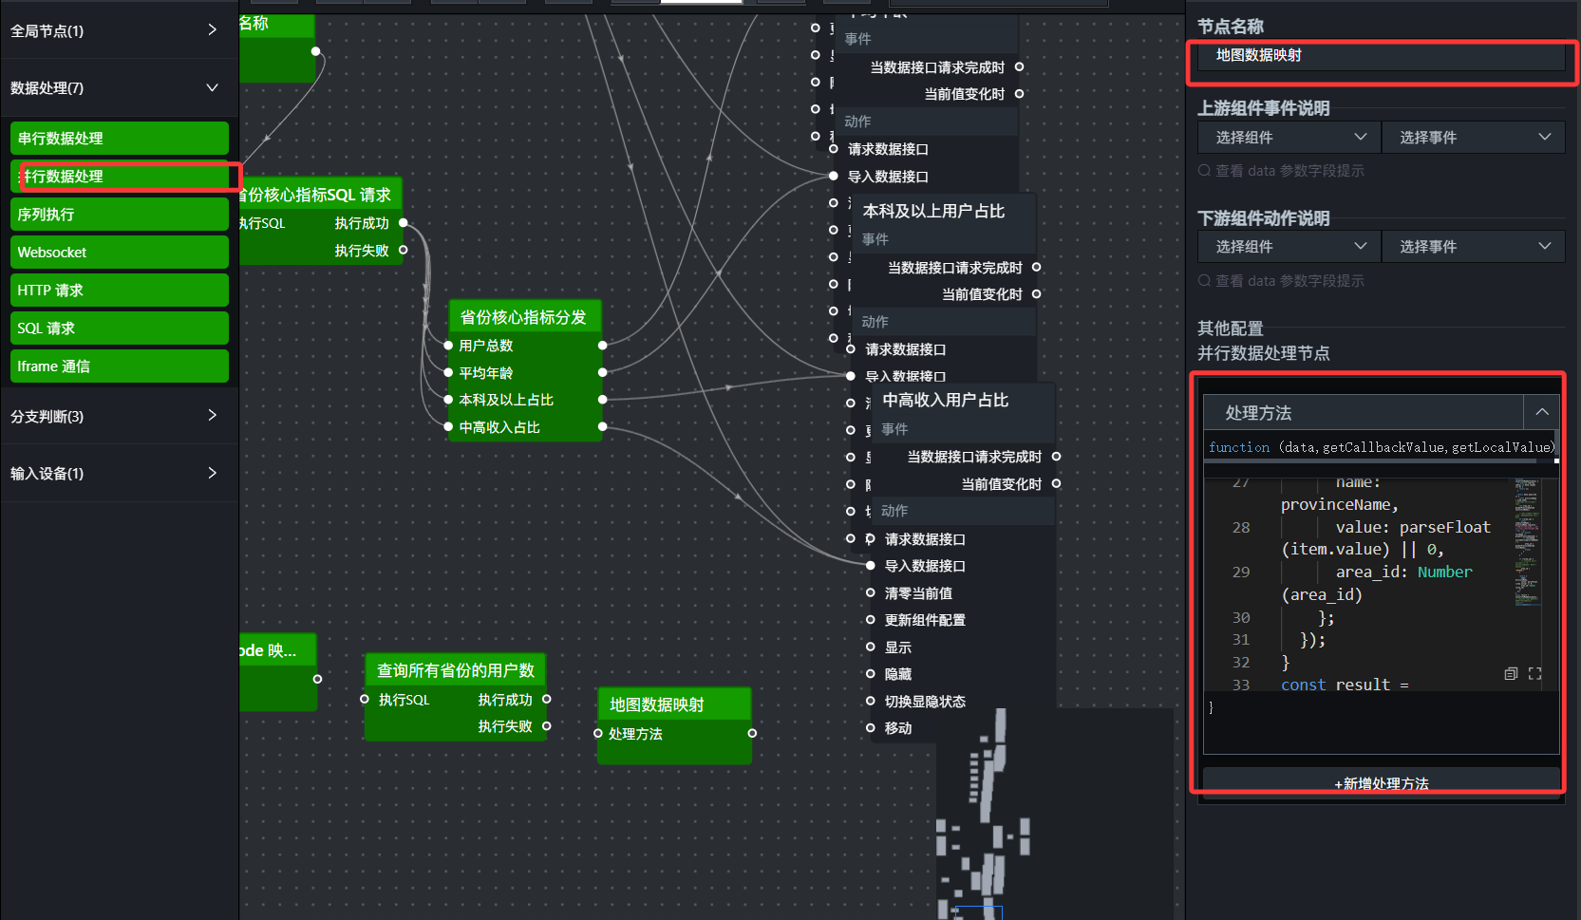Select the SQL 请求 node type

(120, 328)
